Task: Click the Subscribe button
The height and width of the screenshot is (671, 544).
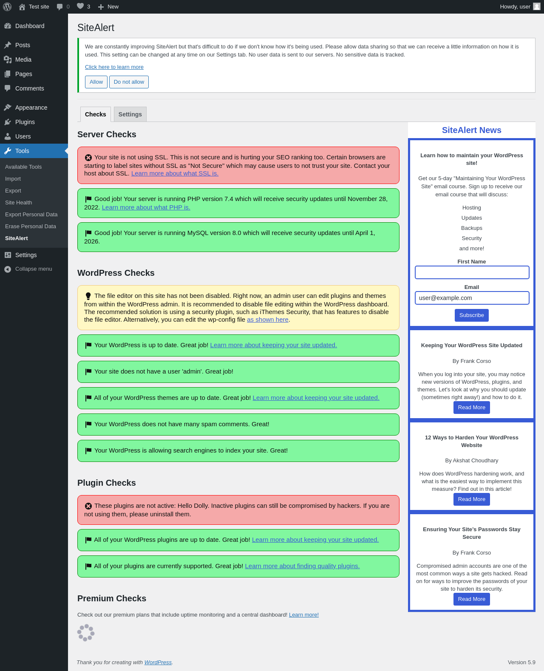Action: pos(472,315)
